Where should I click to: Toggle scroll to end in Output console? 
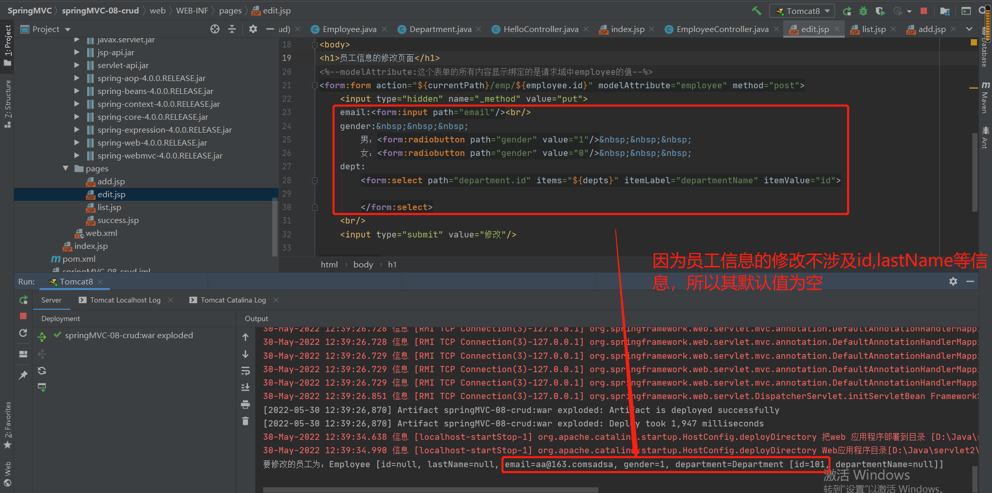(x=245, y=387)
